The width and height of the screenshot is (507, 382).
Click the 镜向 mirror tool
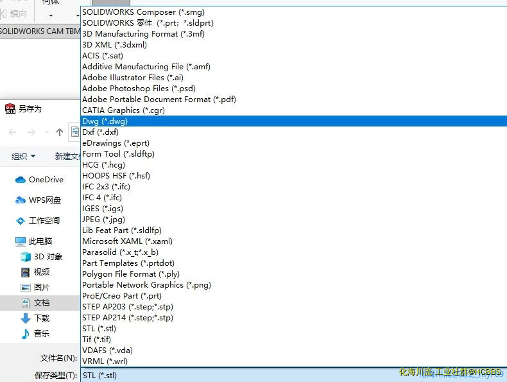coord(13,13)
